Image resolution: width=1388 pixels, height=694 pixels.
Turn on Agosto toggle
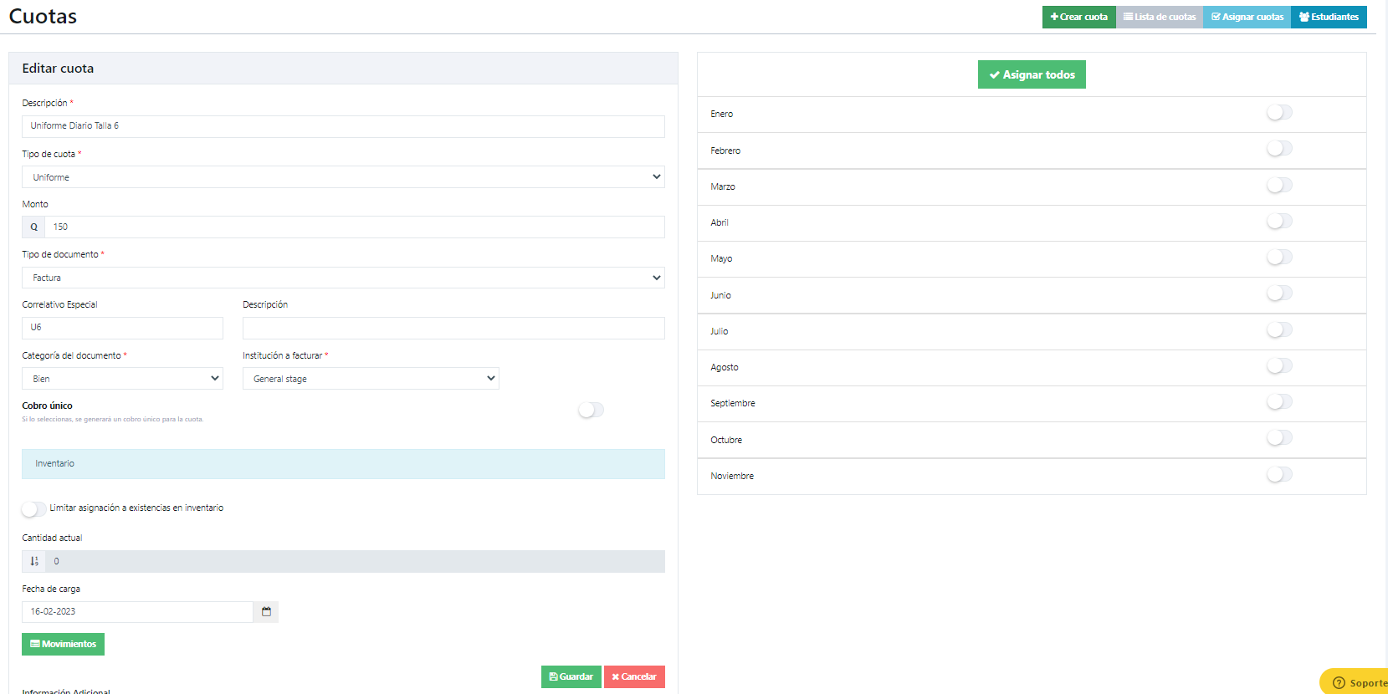tap(1279, 366)
